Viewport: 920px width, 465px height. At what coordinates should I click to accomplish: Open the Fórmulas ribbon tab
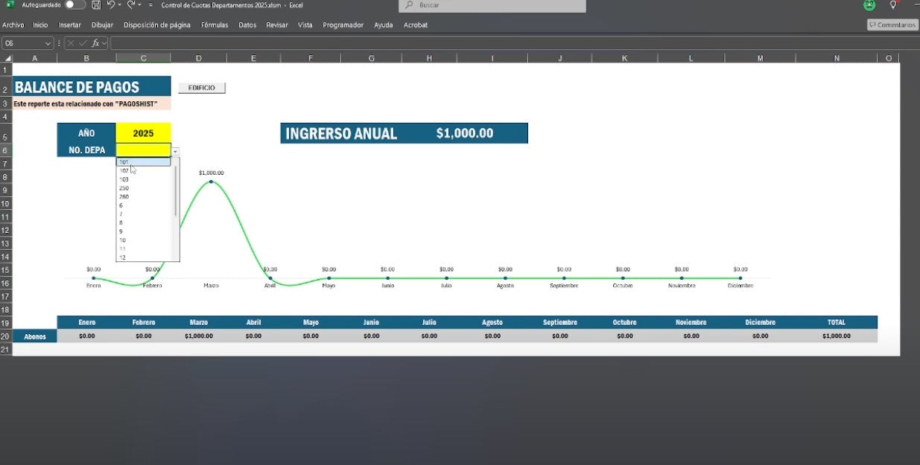tap(215, 25)
